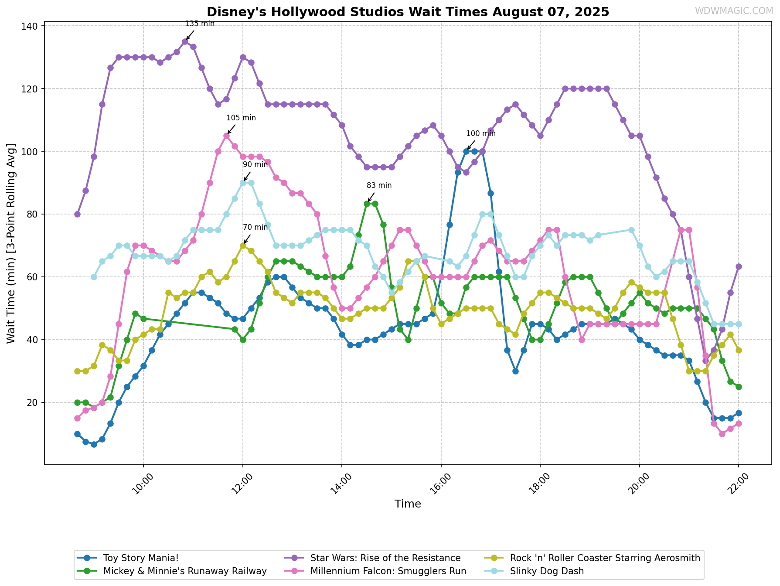Select Rock 'n' Roller Coaster legend entry
The image size is (780, 586).
[592, 558]
